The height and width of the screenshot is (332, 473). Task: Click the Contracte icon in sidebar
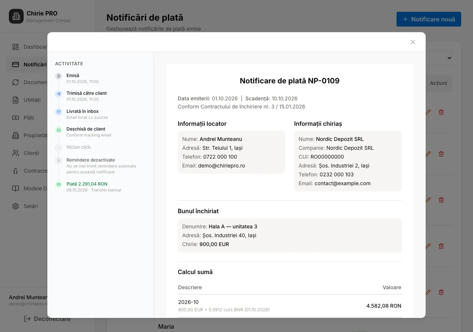click(x=16, y=171)
